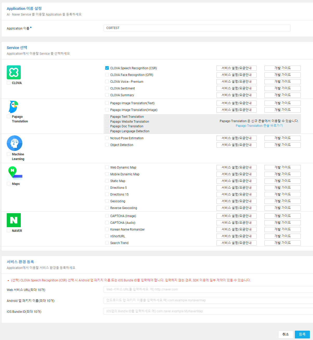Open 서비스 설명/요금안내 for CLOVA Face Recognition
This screenshot has height=340, width=313.
(236, 75)
